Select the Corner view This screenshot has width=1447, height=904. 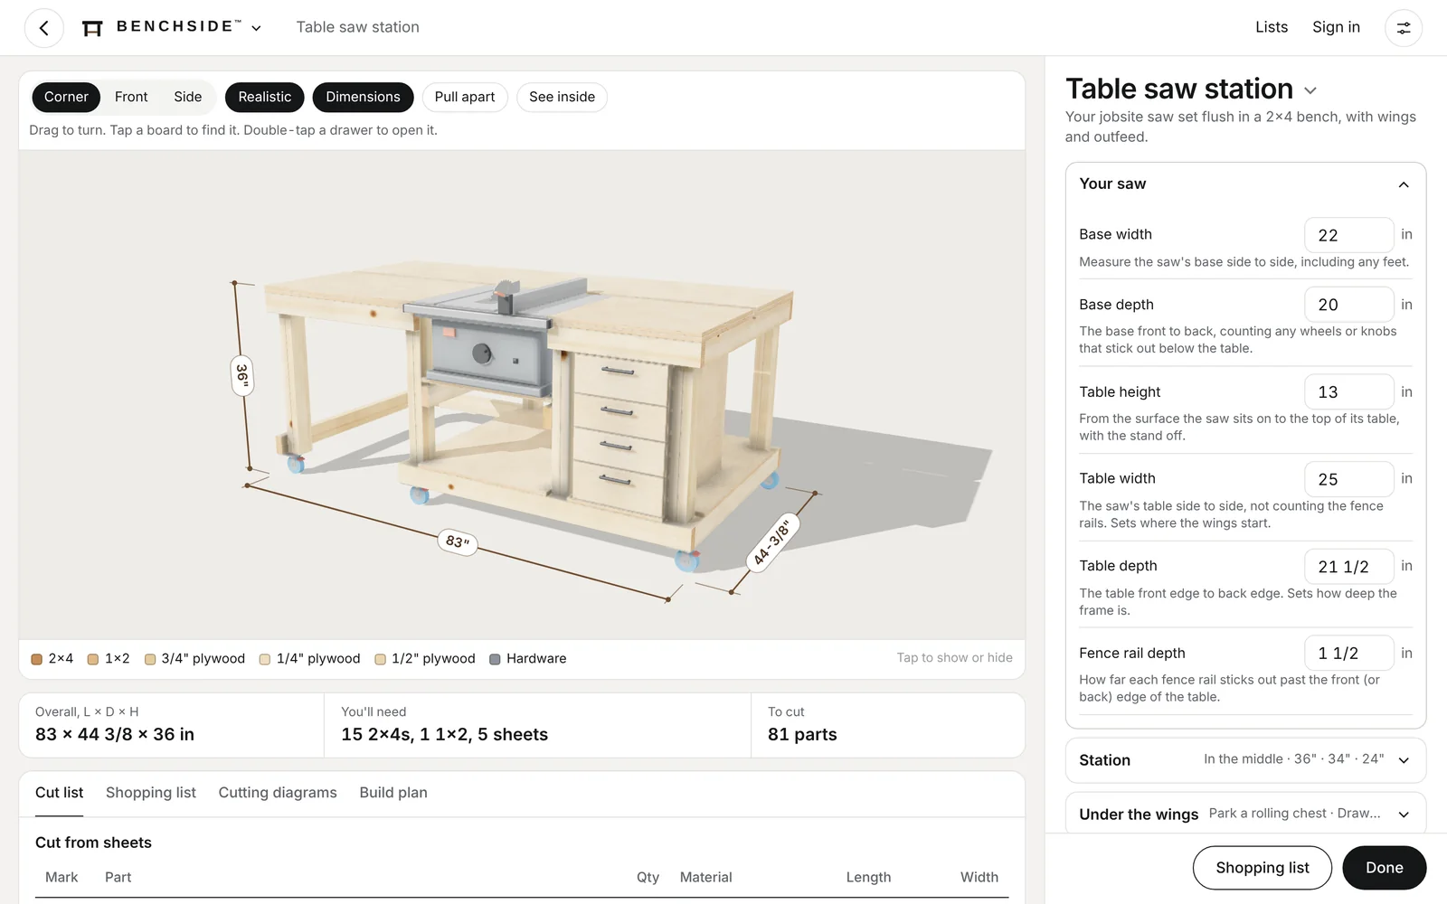coord(66,97)
